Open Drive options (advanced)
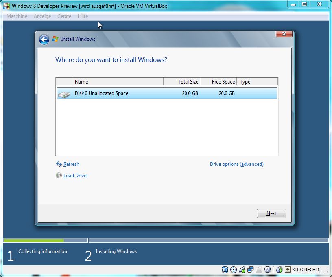The height and width of the screenshot is (277, 332). (237, 164)
